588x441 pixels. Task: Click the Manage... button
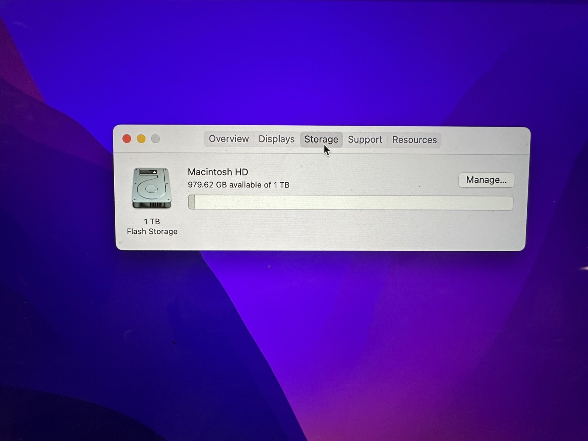(486, 180)
